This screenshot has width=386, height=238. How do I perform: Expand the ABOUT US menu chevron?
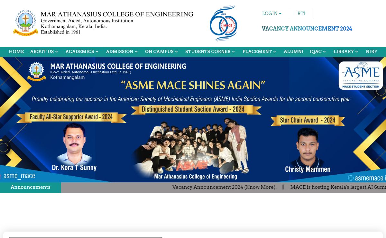[57, 52]
